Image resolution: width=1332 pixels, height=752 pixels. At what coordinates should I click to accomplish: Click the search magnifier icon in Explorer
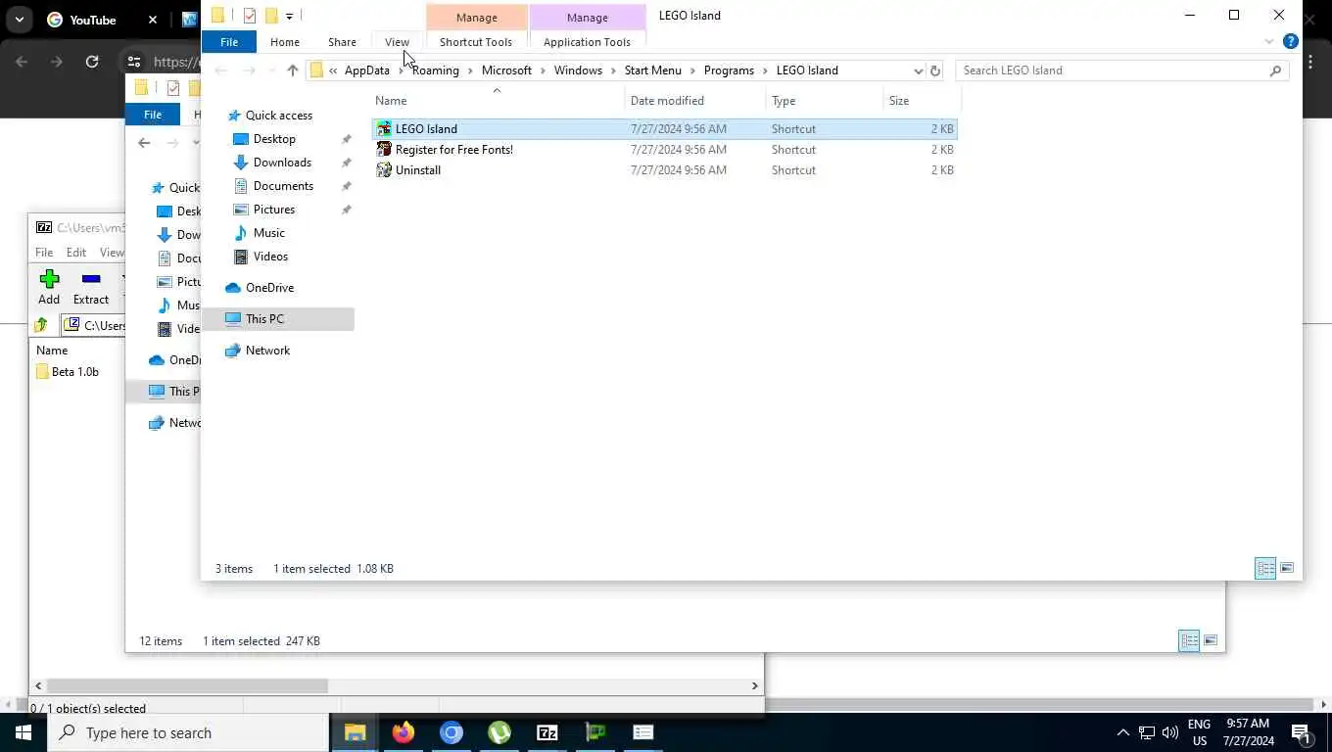point(1275,70)
